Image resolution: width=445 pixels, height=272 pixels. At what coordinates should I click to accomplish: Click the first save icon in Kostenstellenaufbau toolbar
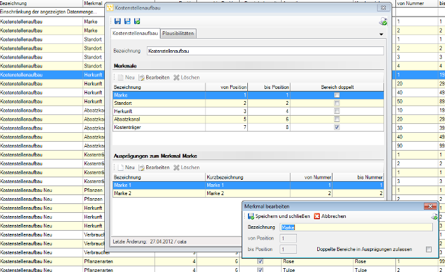coord(118,21)
